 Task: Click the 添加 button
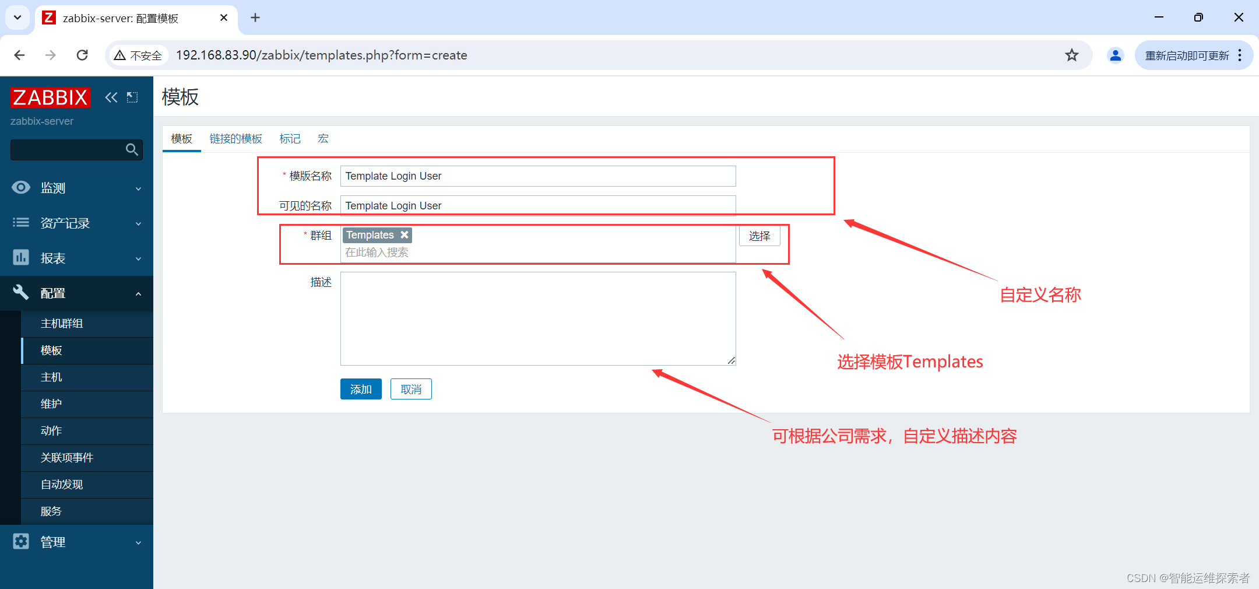tap(361, 389)
